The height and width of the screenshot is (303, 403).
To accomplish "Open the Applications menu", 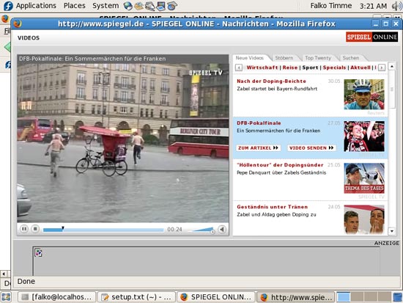I will click(x=36, y=6).
